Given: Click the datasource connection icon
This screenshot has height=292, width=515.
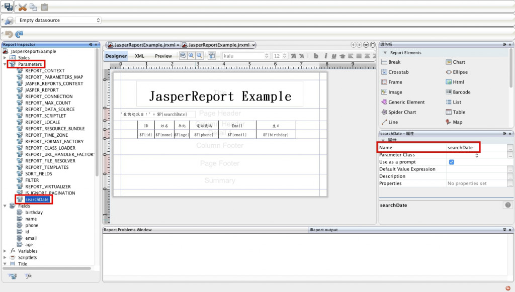Looking at the screenshot, I should (x=9, y=20).
